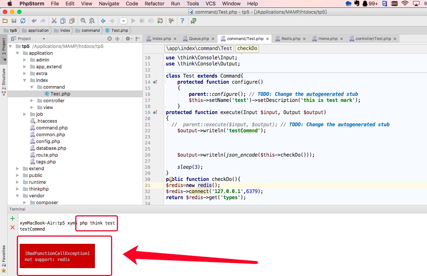This screenshot has height=276, width=427.
Task: Open Find with the magnifier icon
Action: 83,21
